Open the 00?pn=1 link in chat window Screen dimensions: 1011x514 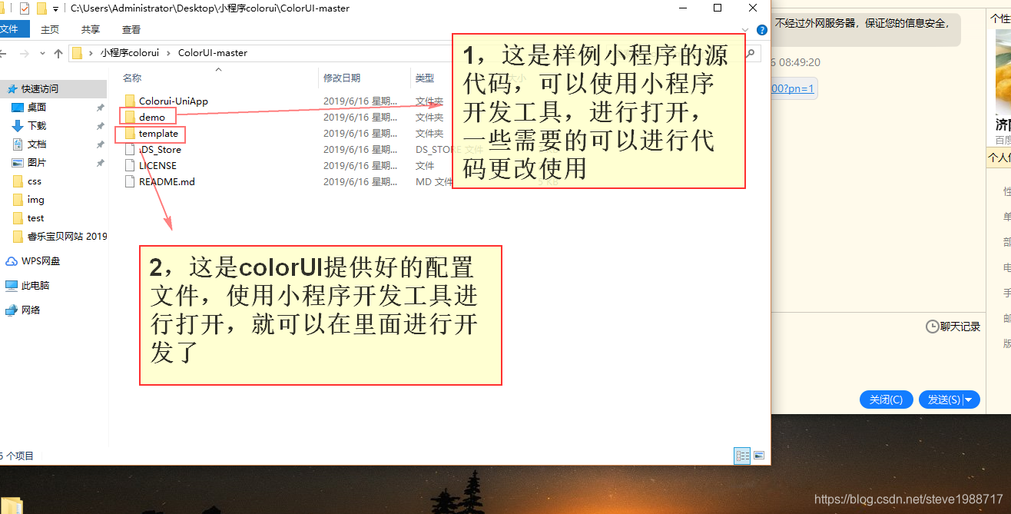pyautogui.click(x=793, y=88)
